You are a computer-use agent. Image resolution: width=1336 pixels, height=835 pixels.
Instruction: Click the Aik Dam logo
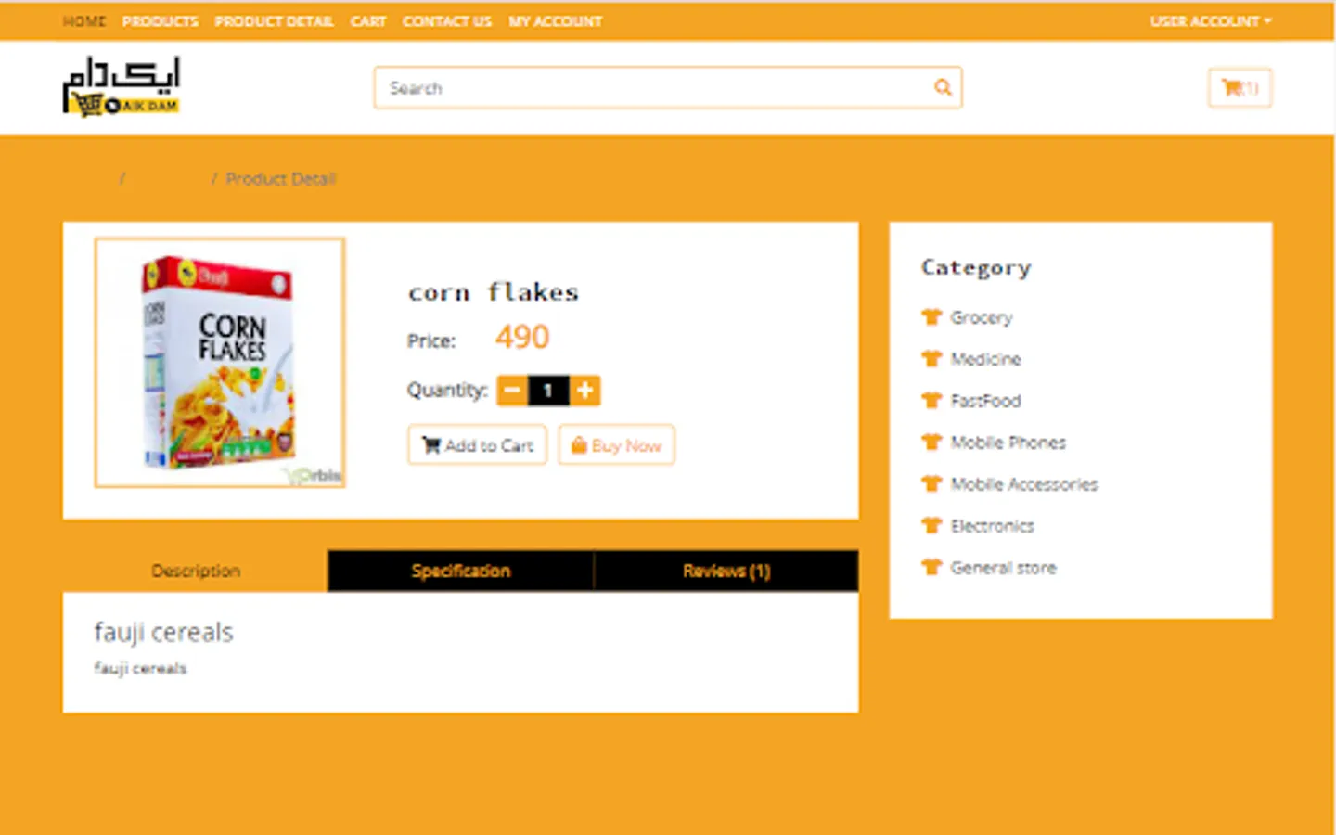tap(122, 86)
